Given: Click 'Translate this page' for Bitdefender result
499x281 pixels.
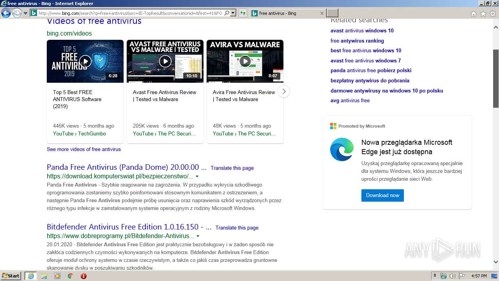Looking at the screenshot, I should (237, 228).
